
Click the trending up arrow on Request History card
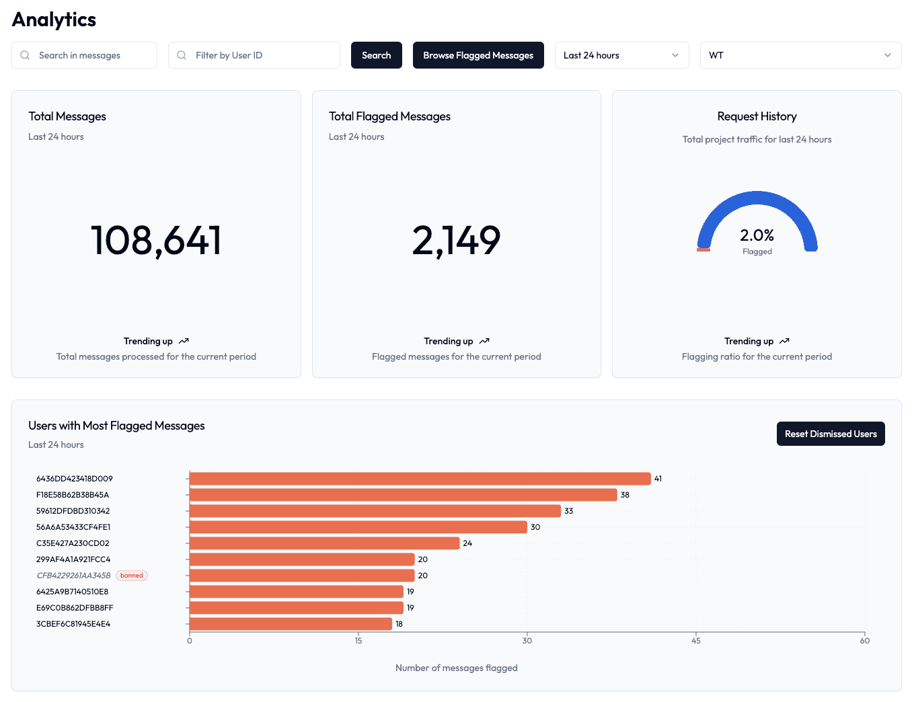[784, 341]
